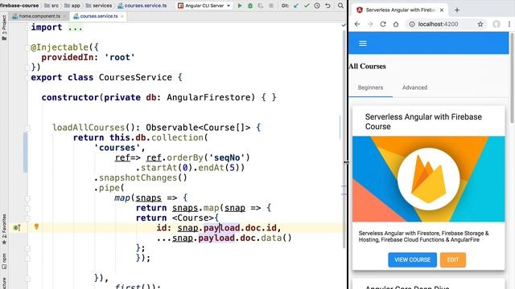The width and height of the screenshot is (515, 289).
Task: Select the home.component.ts editor tab
Action: 39,16
